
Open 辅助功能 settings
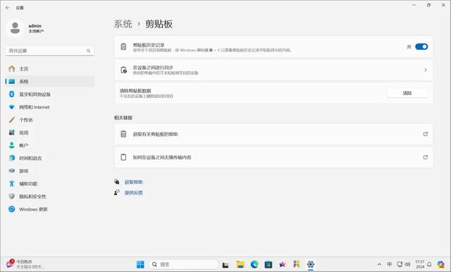coord(50,184)
